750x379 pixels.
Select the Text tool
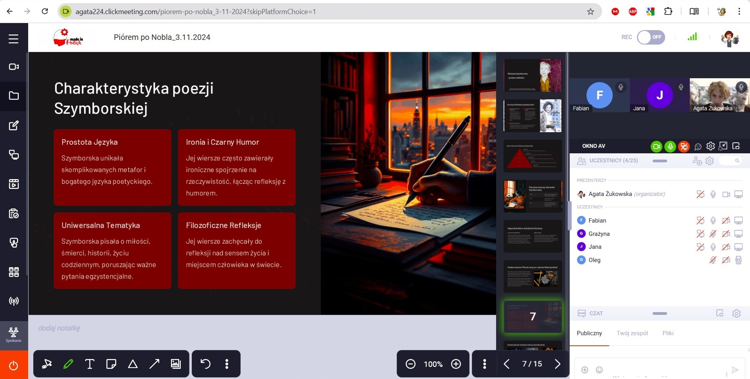click(x=90, y=364)
